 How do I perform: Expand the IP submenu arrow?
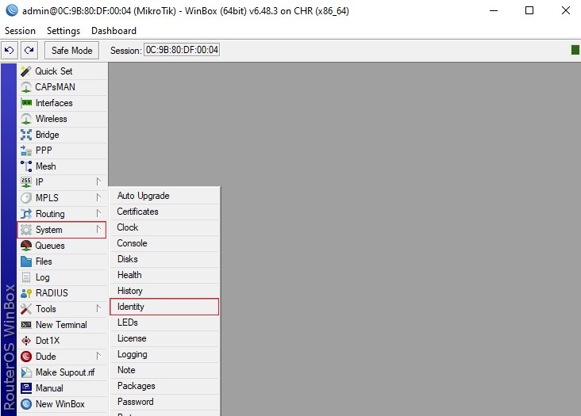tap(98, 181)
